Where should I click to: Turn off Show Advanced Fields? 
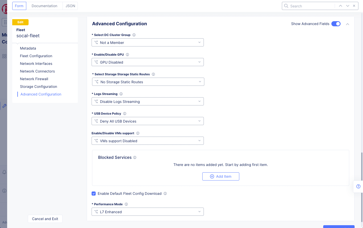point(336,23)
